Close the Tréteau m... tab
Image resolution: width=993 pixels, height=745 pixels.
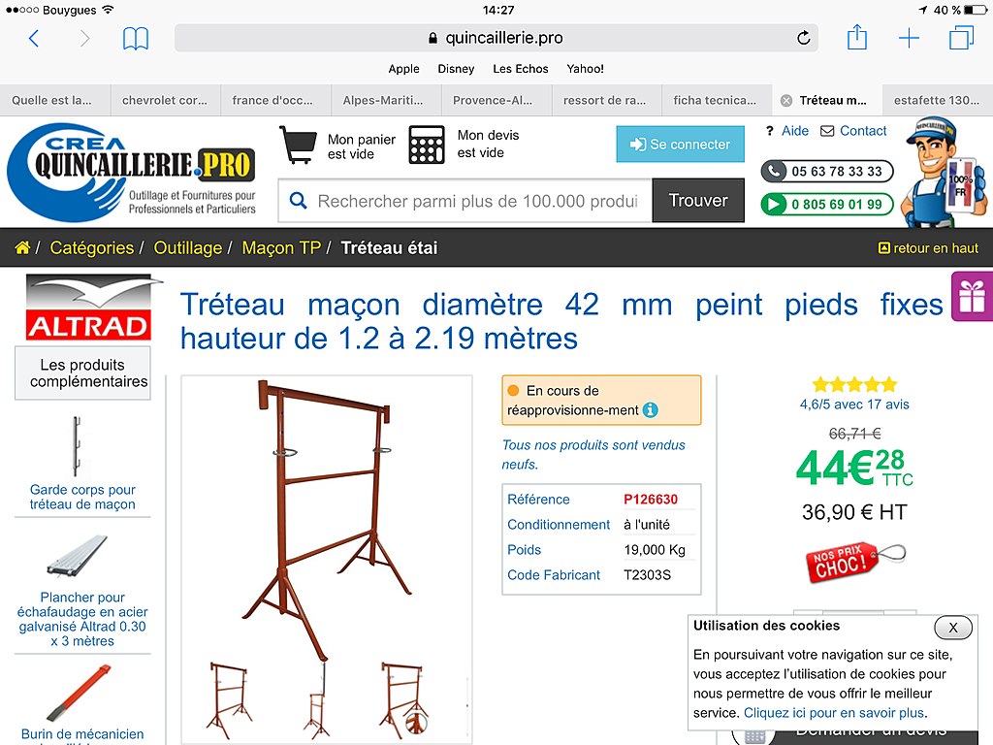coord(785,100)
